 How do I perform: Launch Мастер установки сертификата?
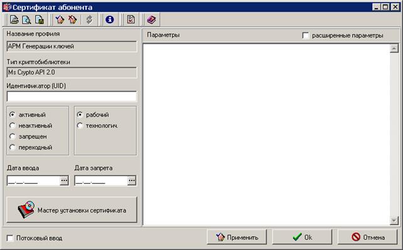pyautogui.click(x=72, y=210)
